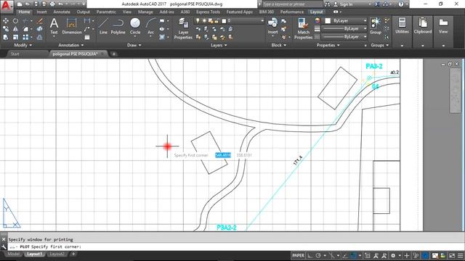The width and height of the screenshot is (465, 261).
Task: Toggle clean screen icon in status bar
Action: pos(452,255)
